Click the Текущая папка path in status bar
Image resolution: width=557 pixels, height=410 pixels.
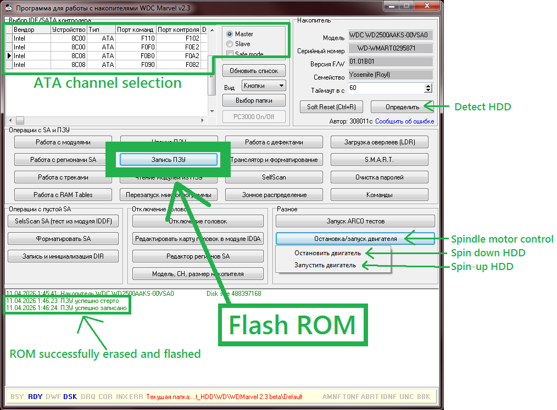224,397
